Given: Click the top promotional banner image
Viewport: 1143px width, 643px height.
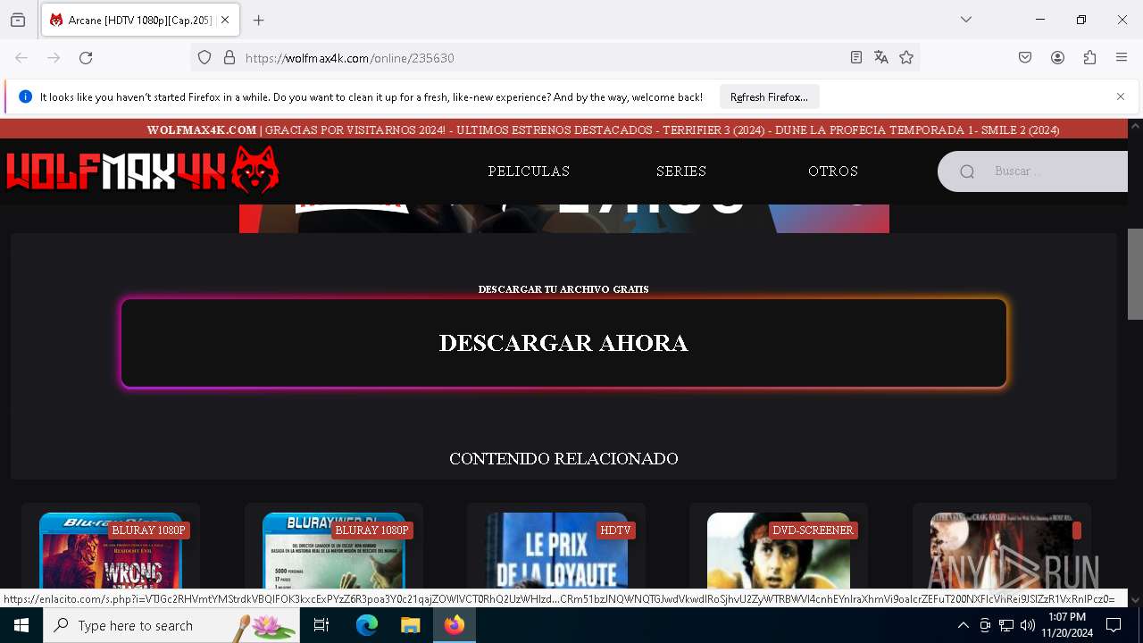Looking at the screenshot, I should 564,218.
